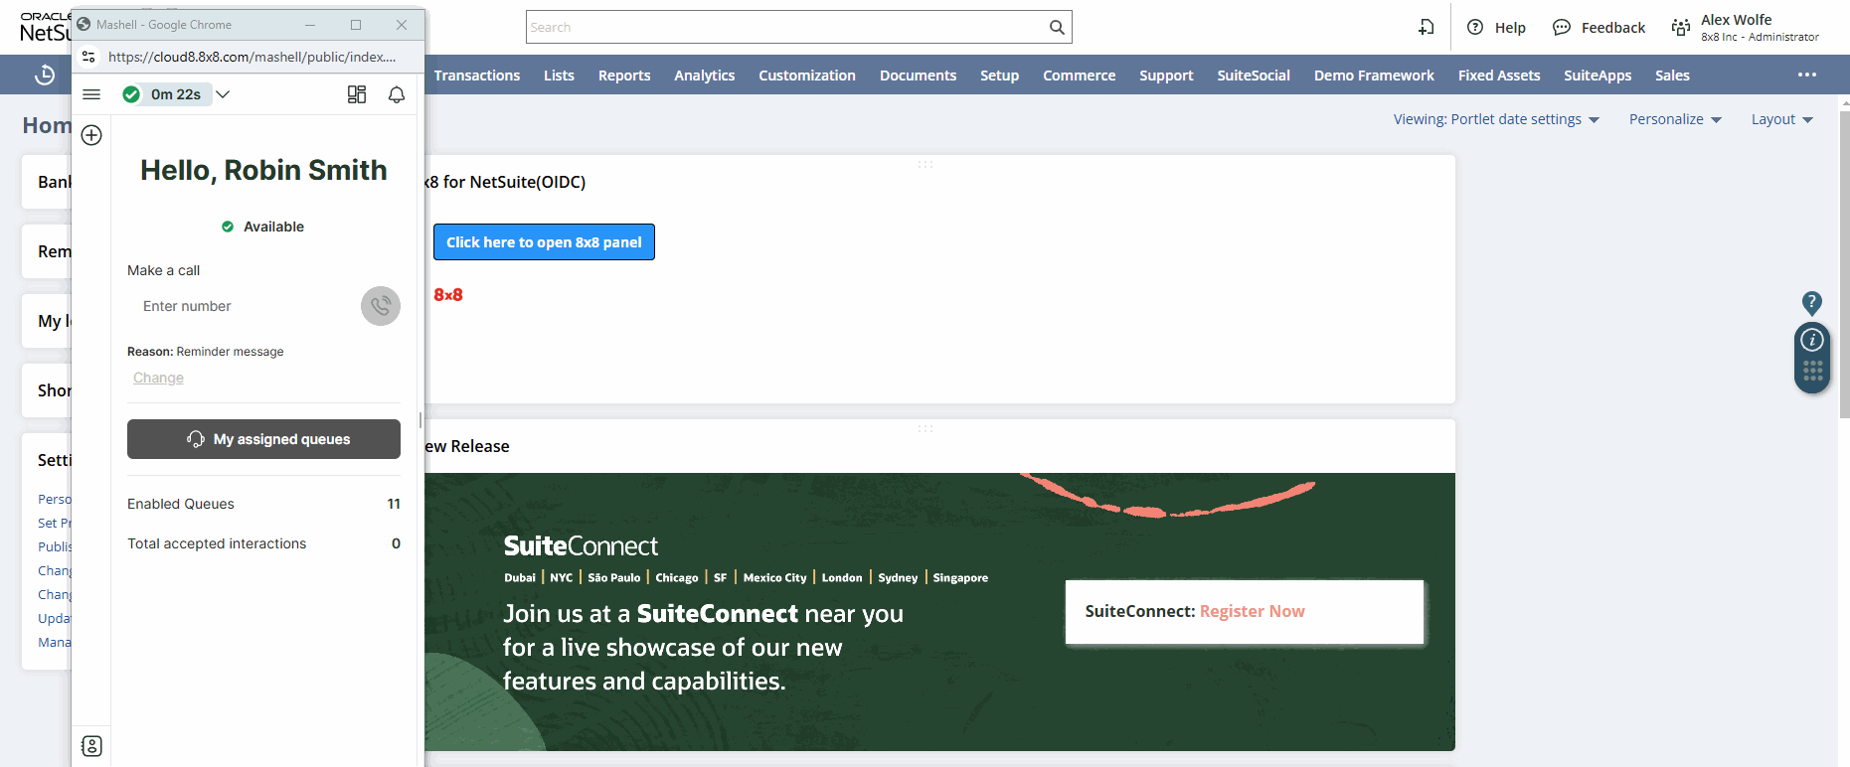The image size is (1850, 767).
Task: Open the hamburger menu in 8x8 panel
Action: [x=91, y=94]
